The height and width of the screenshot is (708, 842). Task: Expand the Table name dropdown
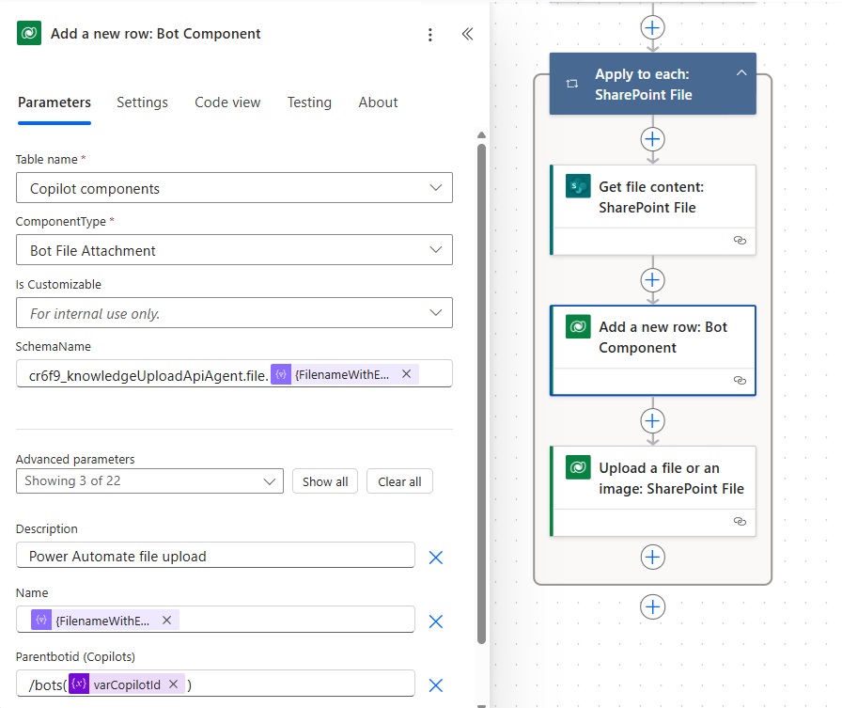pyautogui.click(x=234, y=187)
